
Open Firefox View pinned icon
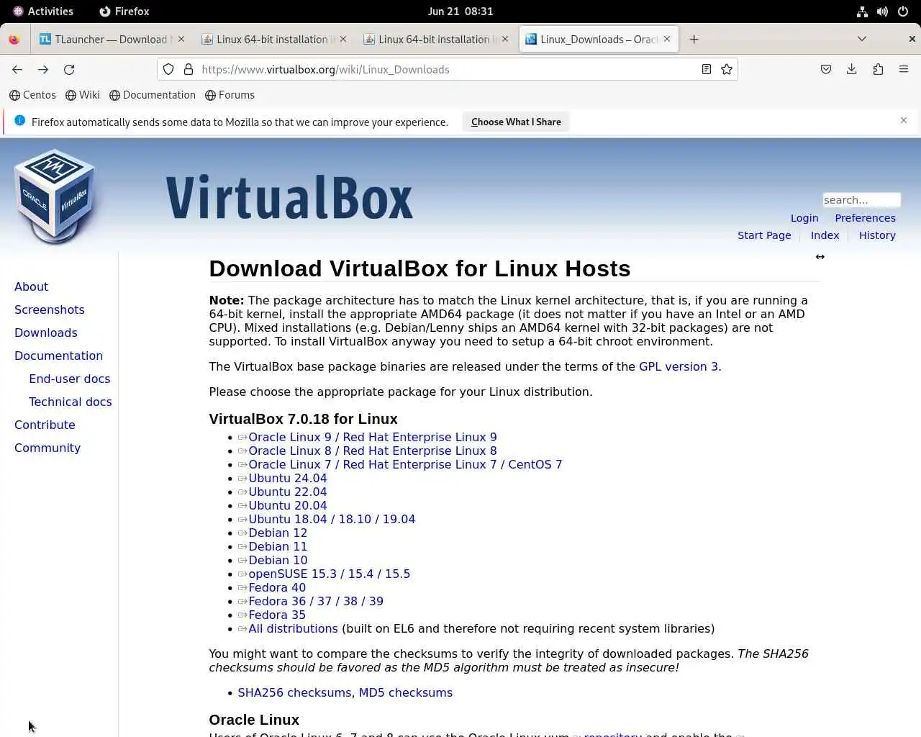click(x=14, y=39)
